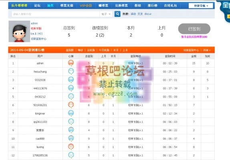
Task: Click username luxing in the table
Action: pos(40,147)
